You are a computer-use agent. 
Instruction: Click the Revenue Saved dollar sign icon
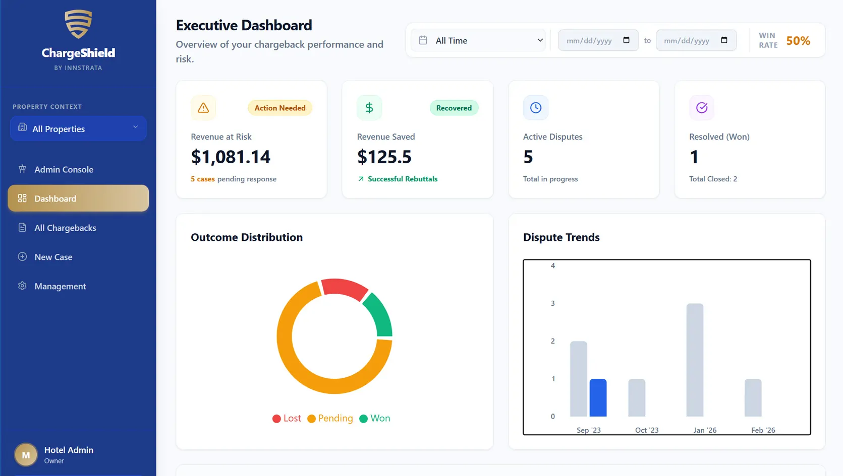coord(369,108)
